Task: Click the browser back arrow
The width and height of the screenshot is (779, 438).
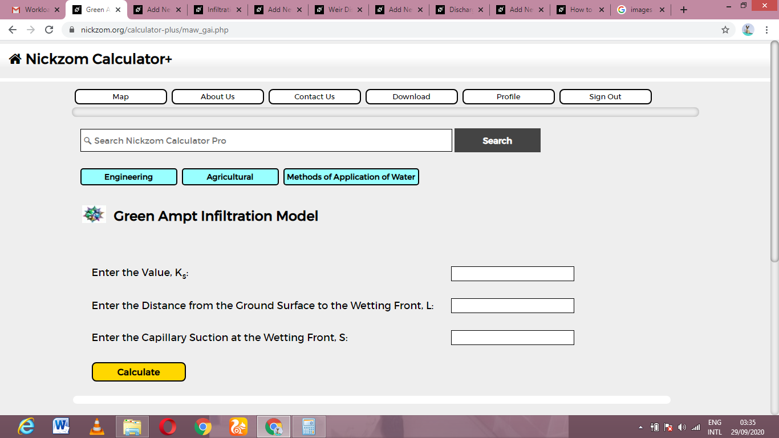Action: pyautogui.click(x=13, y=30)
